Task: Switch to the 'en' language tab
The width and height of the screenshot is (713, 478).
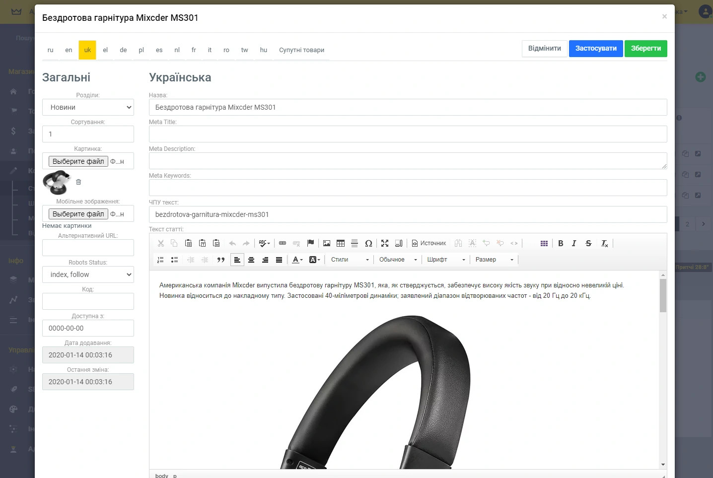Action: click(x=69, y=50)
